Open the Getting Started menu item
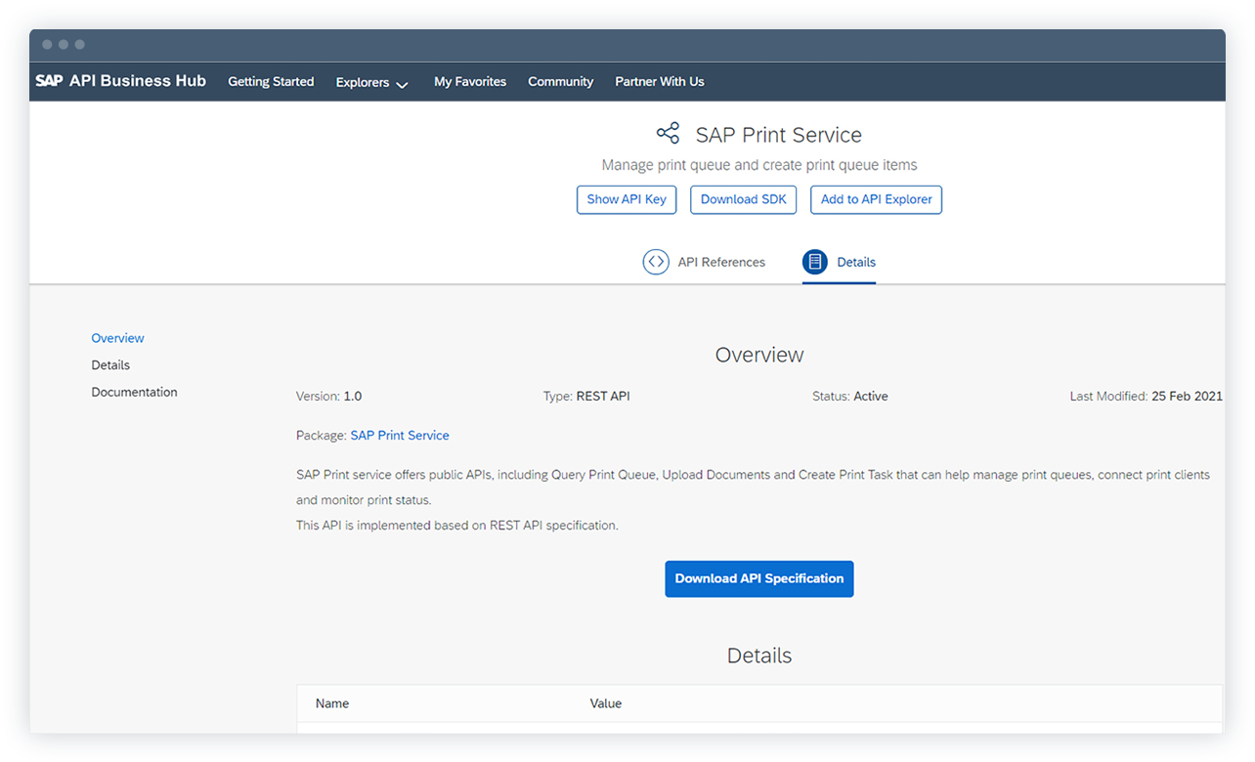The width and height of the screenshot is (1255, 762). click(x=271, y=82)
